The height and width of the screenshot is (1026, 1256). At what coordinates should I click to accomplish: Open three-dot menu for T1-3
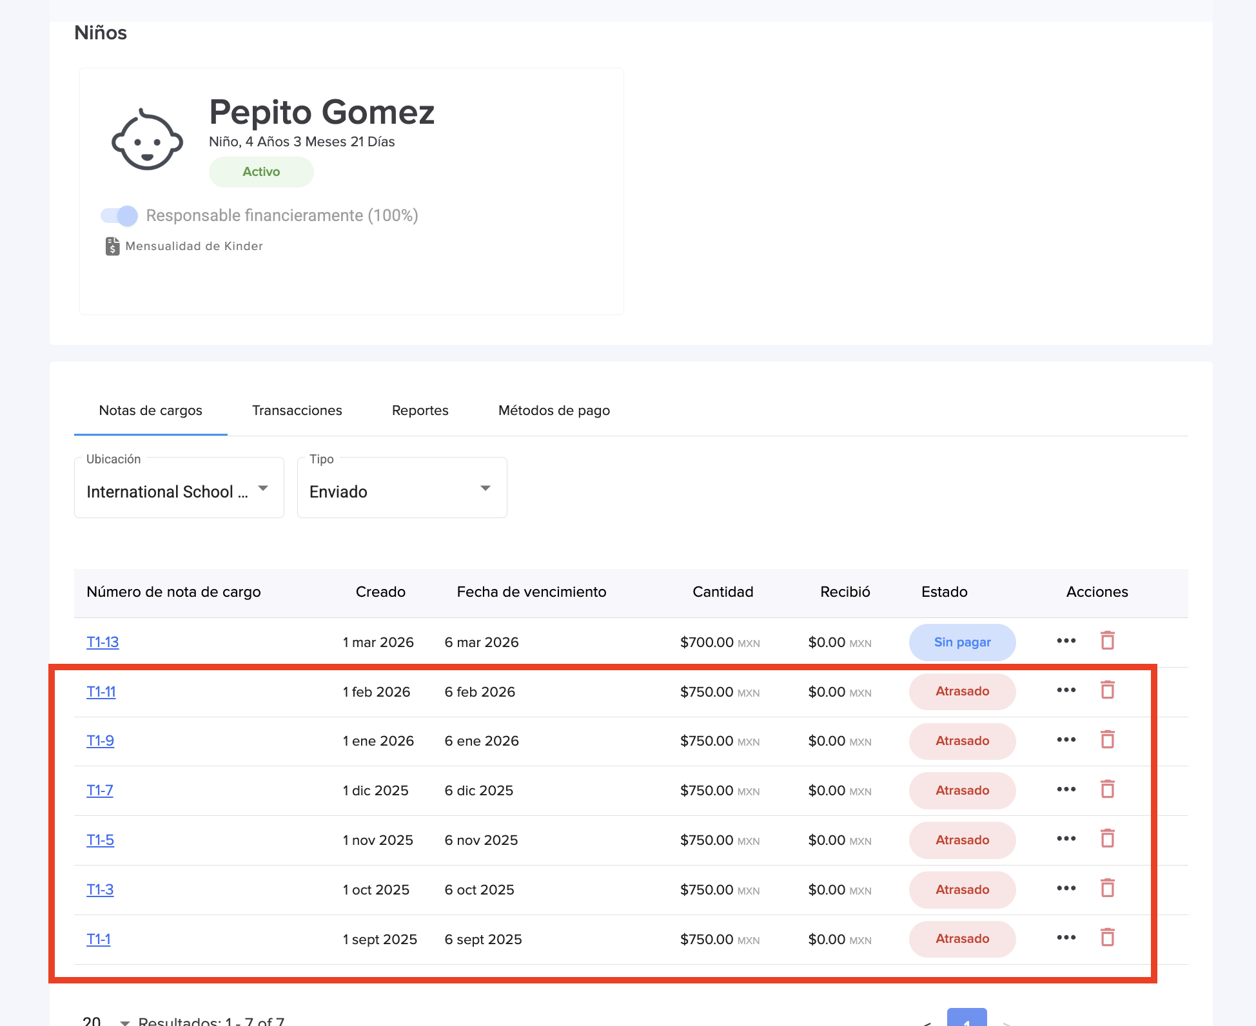pos(1066,888)
